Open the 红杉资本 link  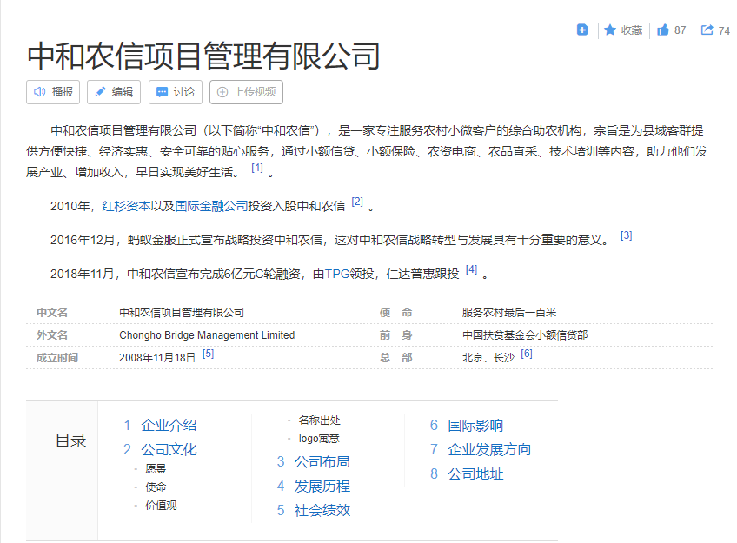coord(126,206)
